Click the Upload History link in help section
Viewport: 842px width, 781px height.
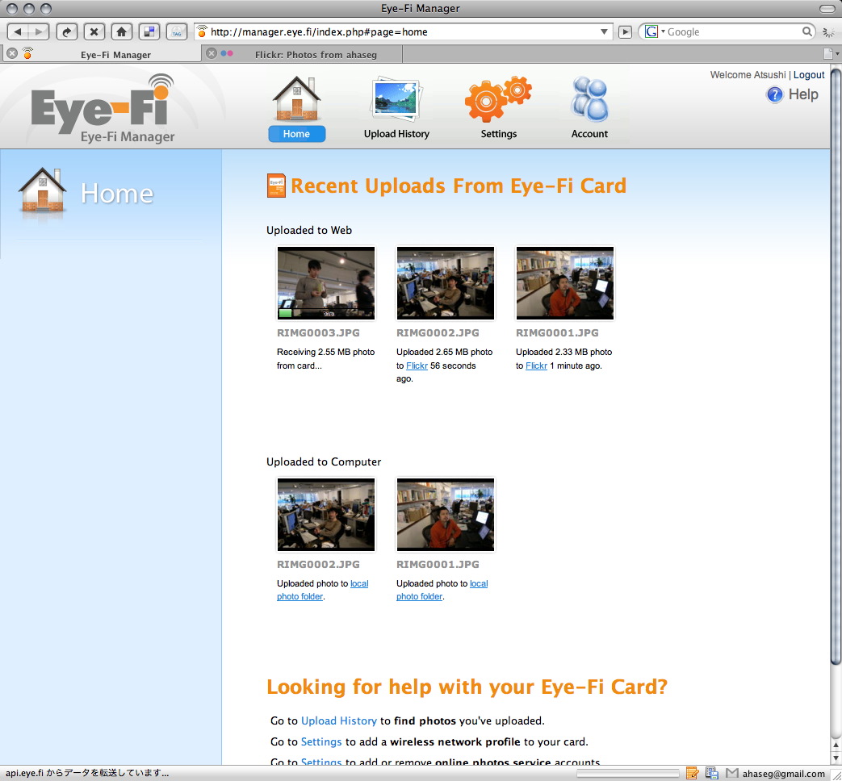pos(339,720)
